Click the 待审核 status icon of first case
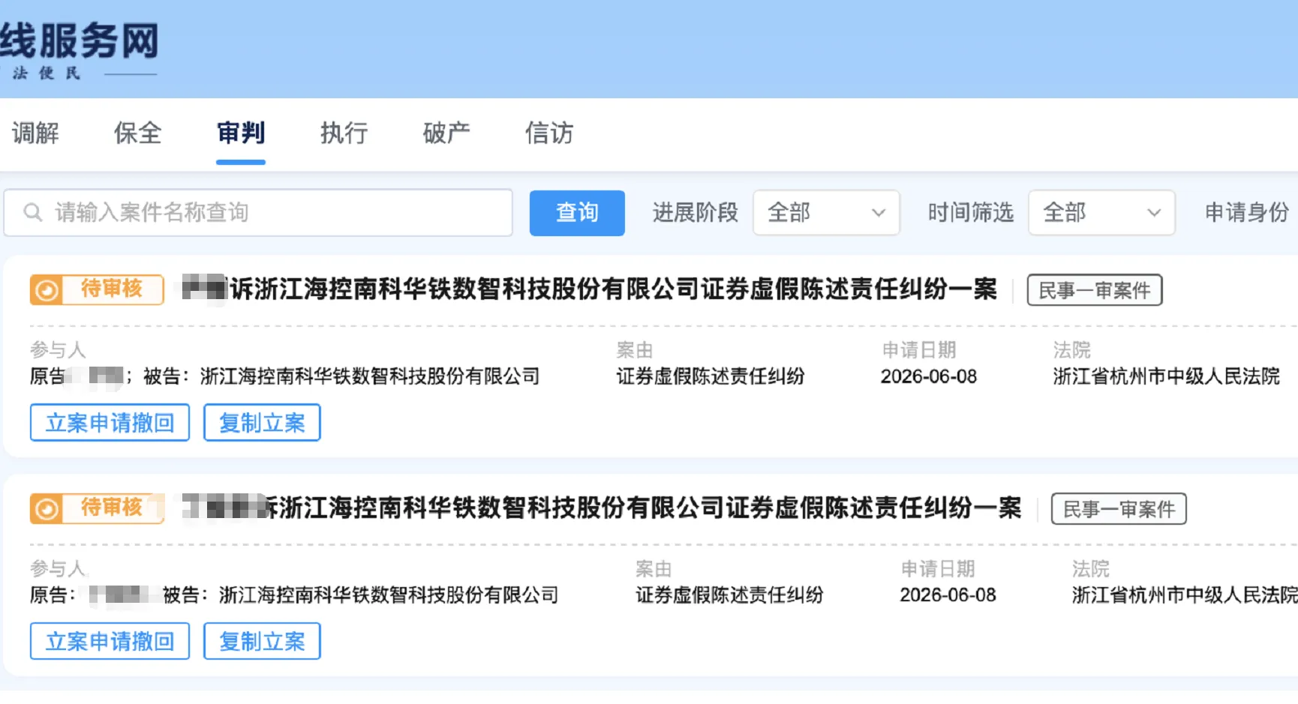The height and width of the screenshot is (704, 1298). coord(47,290)
